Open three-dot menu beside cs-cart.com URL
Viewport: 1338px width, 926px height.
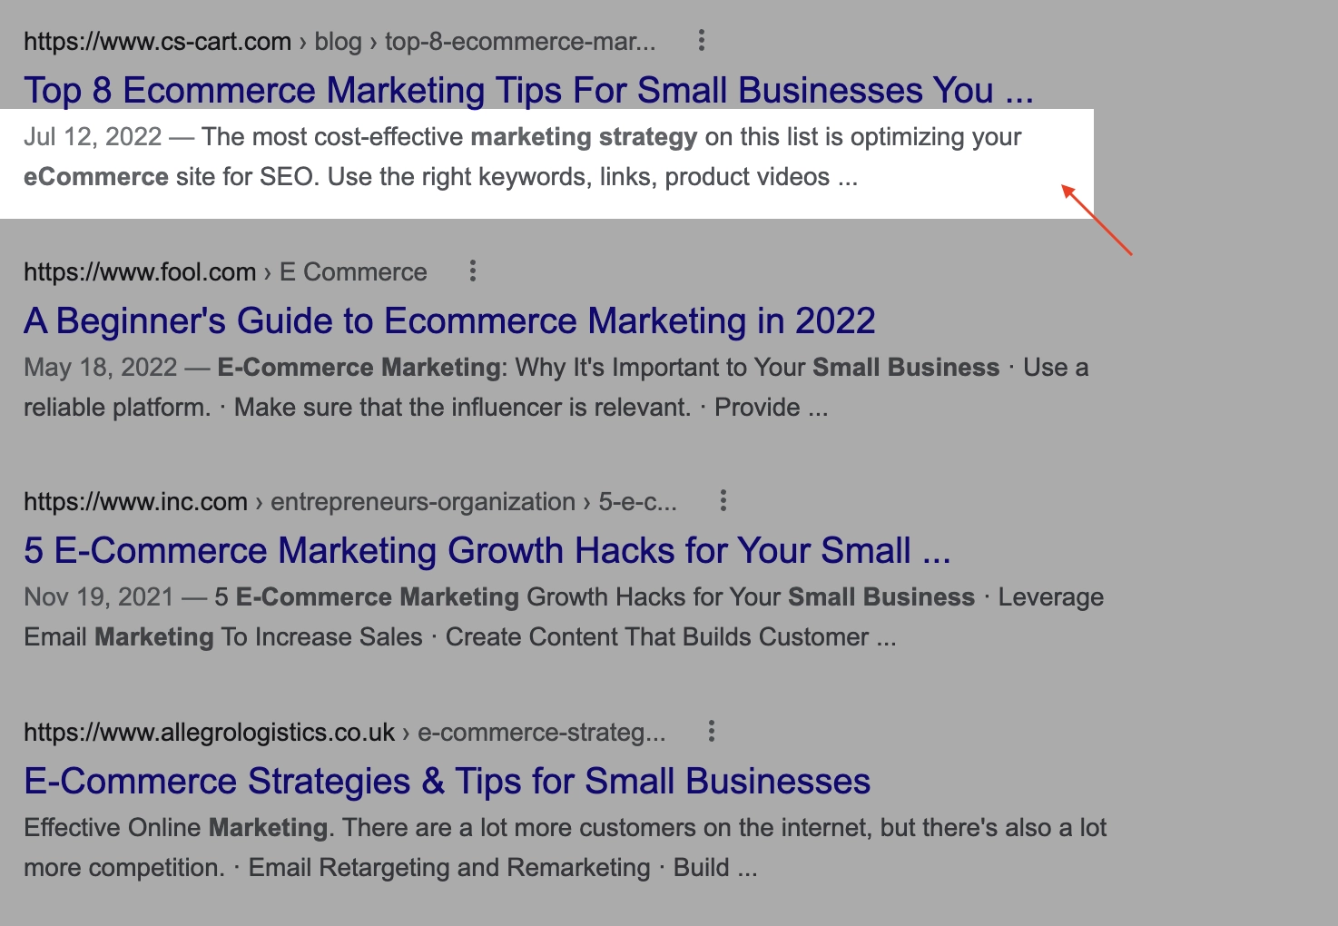coord(701,41)
